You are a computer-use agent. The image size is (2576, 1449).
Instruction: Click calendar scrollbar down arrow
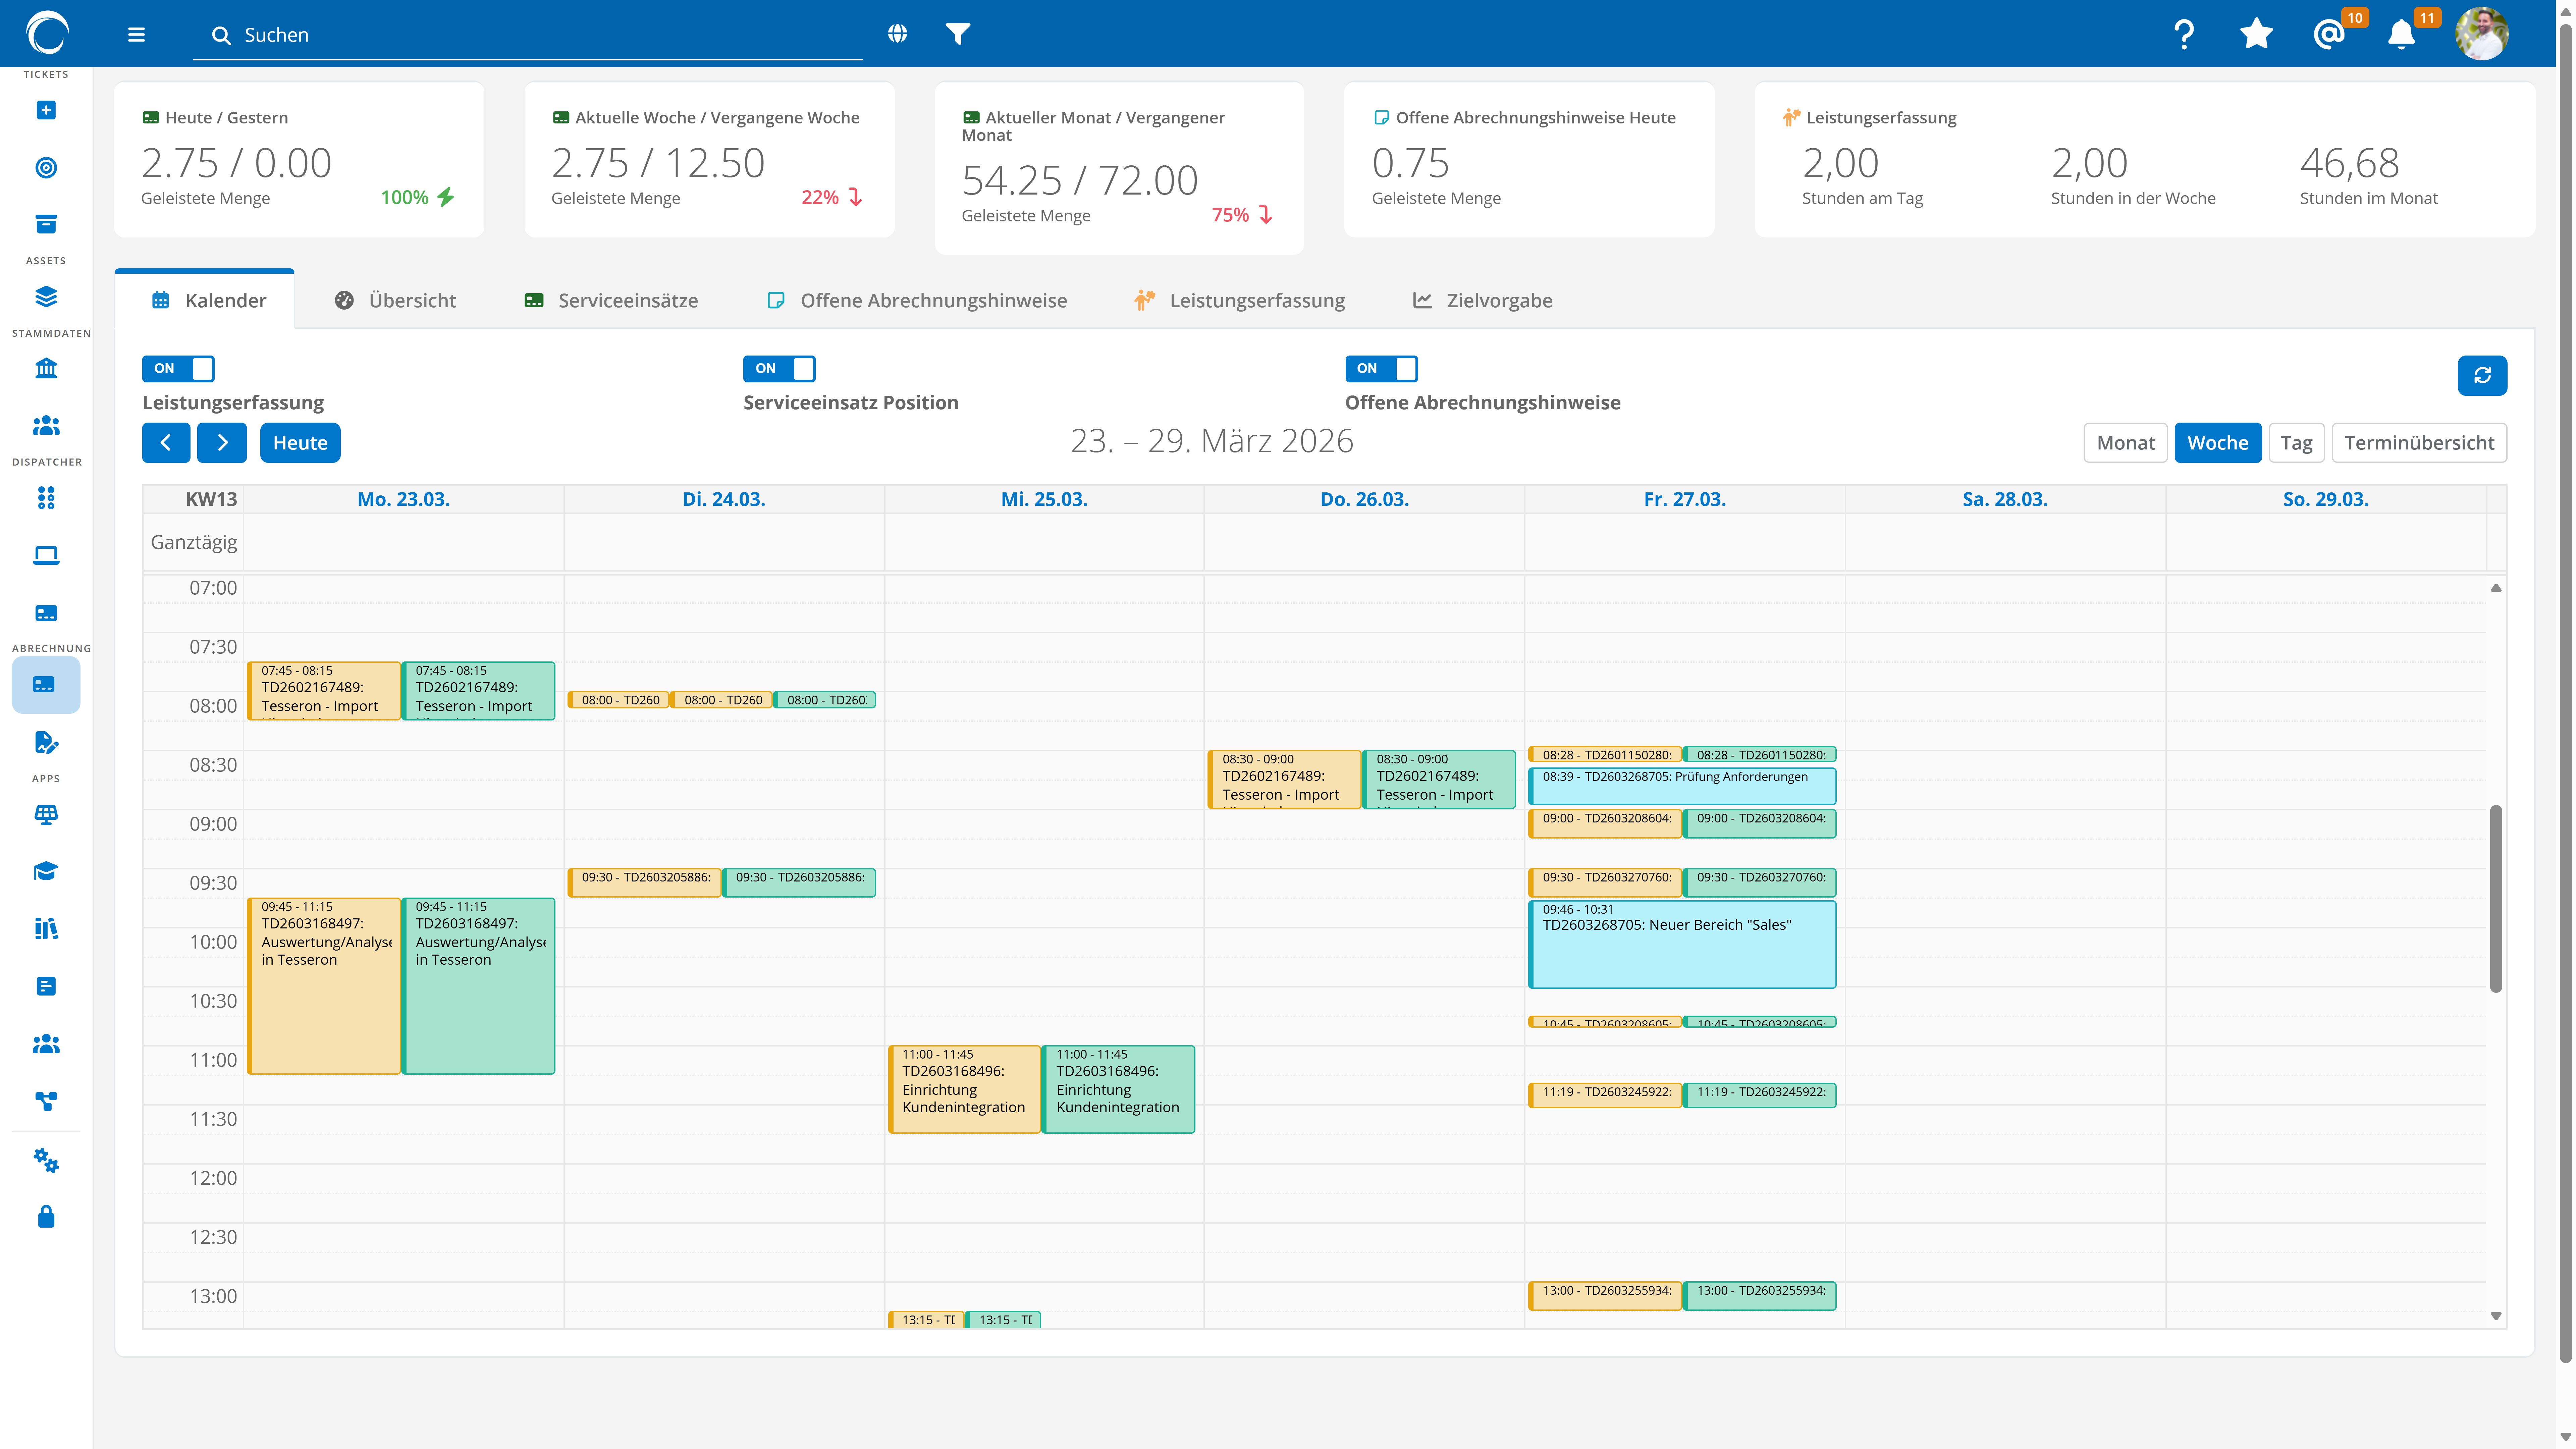2496,1316
